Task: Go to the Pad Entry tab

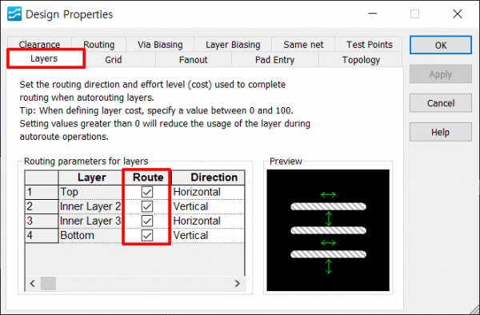Action: [275, 60]
